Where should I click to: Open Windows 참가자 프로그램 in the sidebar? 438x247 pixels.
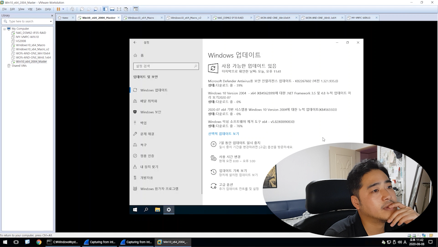click(166, 189)
